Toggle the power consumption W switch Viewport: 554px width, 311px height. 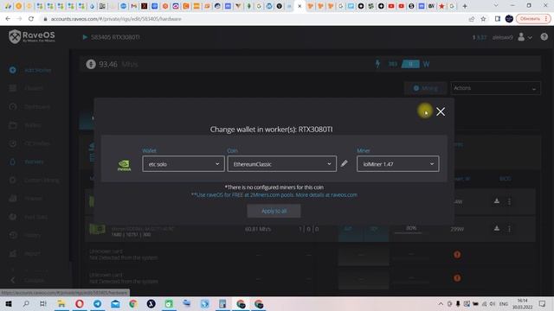pyautogui.click(x=410, y=64)
